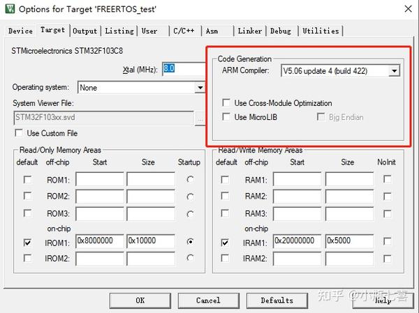Click the IRAM1 Size field

(x=349, y=241)
